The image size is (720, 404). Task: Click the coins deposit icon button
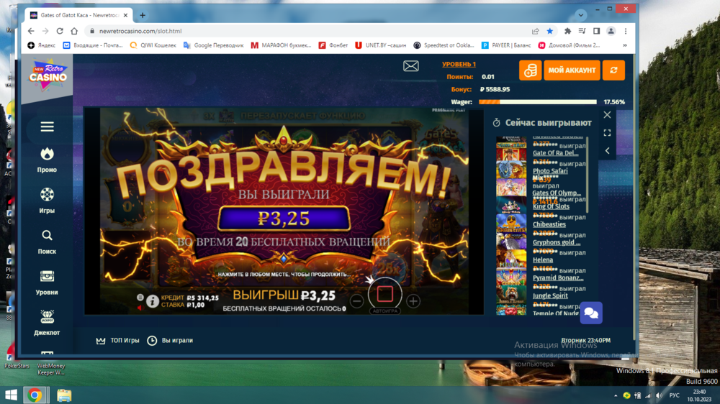click(530, 70)
